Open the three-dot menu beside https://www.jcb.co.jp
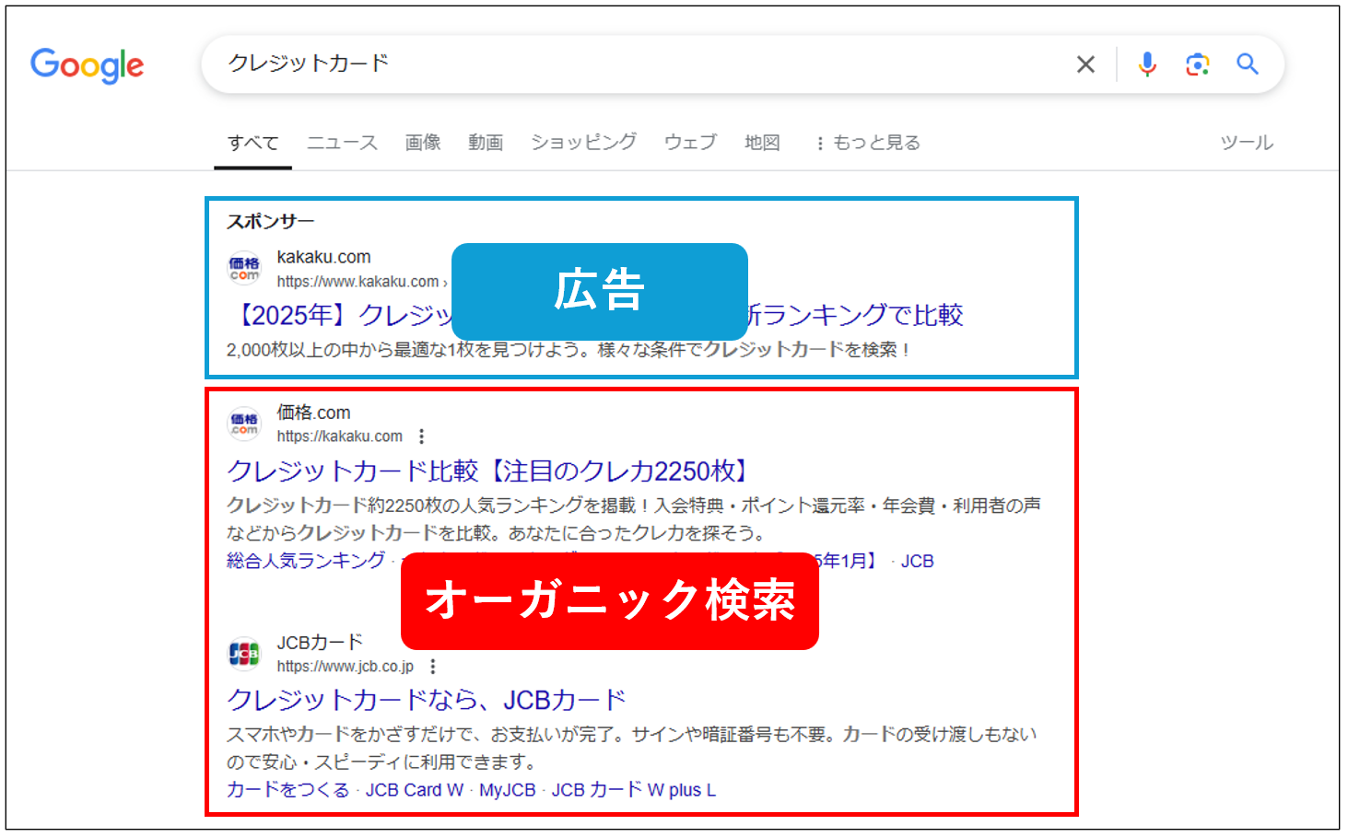The image size is (1348, 837). (433, 667)
